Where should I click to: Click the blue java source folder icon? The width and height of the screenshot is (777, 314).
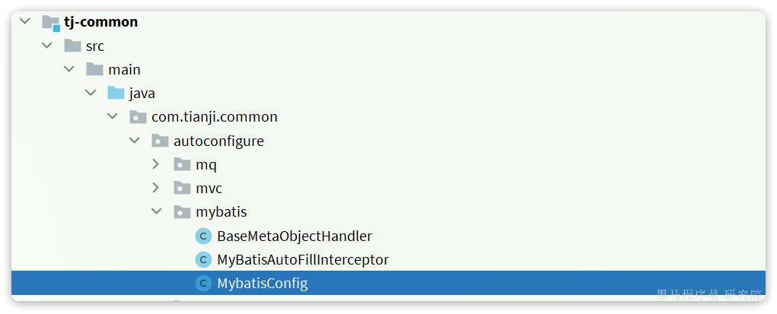tap(116, 93)
